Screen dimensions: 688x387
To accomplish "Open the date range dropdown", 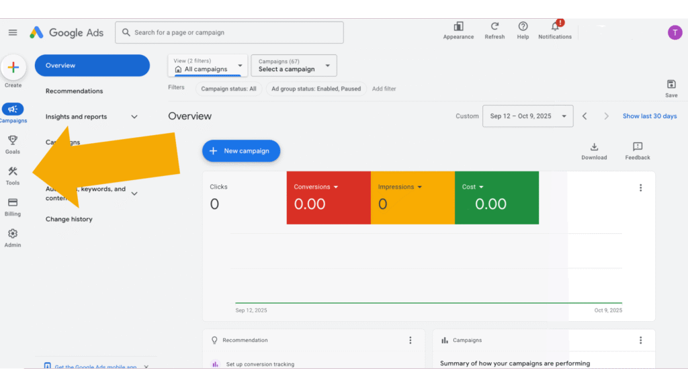I will (x=527, y=116).
